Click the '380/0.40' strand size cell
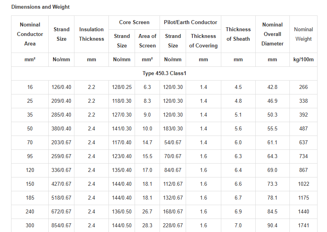Screen dimensions: 327x232 (x=61, y=129)
